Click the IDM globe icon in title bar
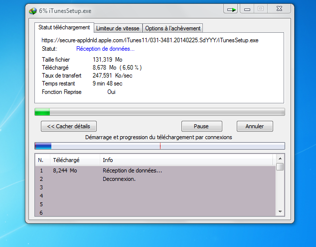The image size is (316, 247). 33,11
